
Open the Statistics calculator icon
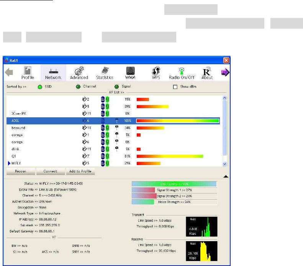pyautogui.click(x=105, y=71)
